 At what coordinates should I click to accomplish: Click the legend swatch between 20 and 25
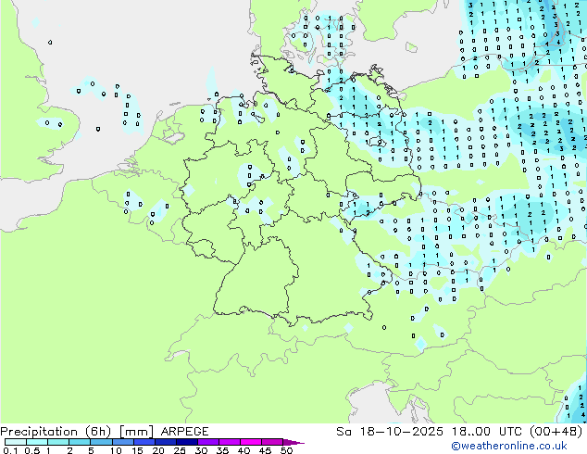(x=165, y=442)
